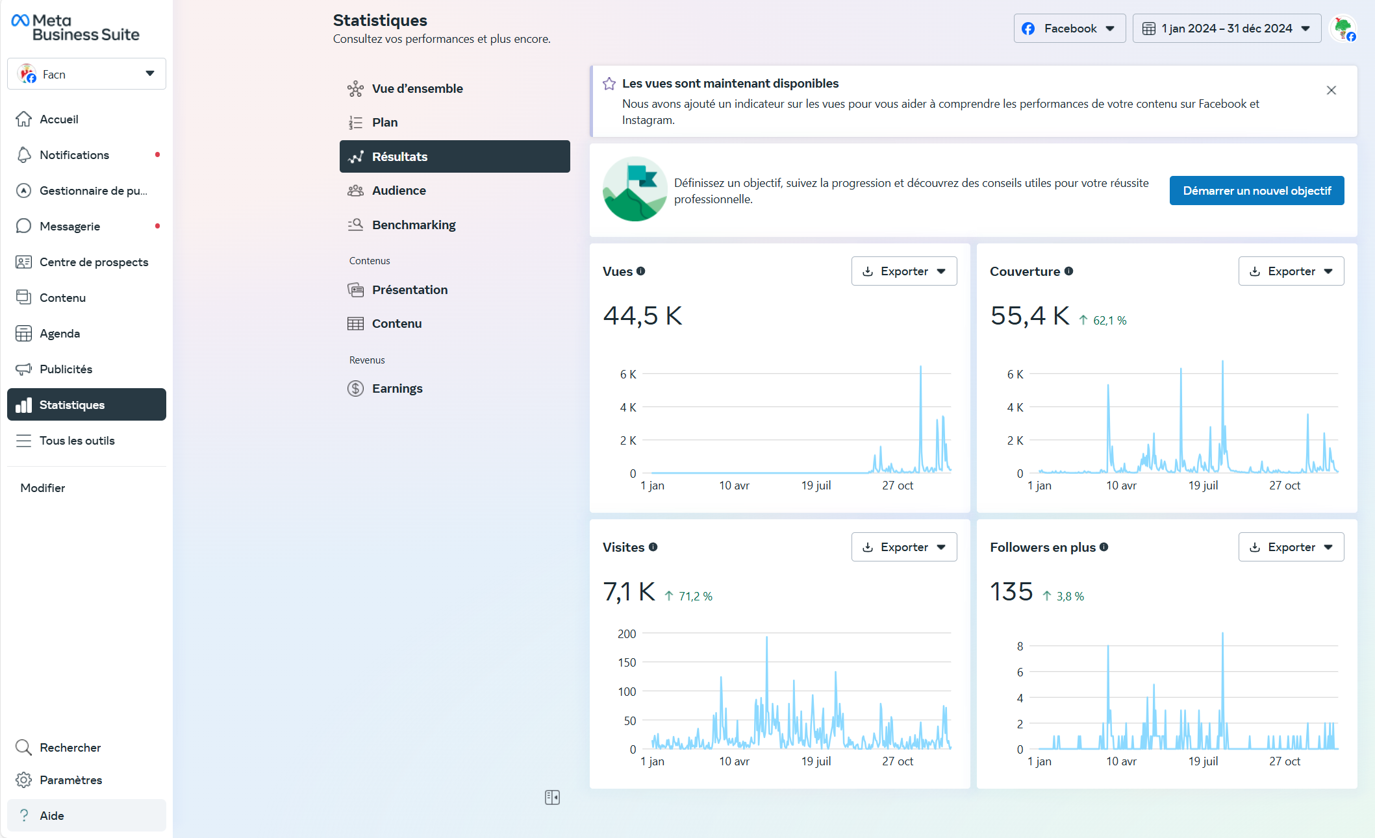The width and height of the screenshot is (1375, 838).
Task: Open the date range picker dropdown
Action: coord(1226,29)
